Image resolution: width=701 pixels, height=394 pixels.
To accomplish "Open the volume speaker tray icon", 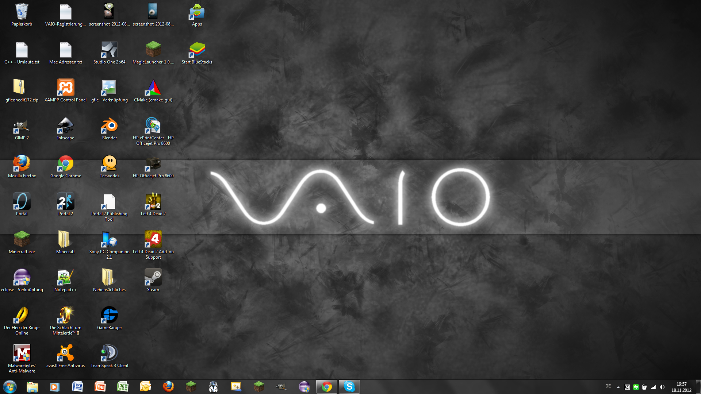I will coord(662,387).
